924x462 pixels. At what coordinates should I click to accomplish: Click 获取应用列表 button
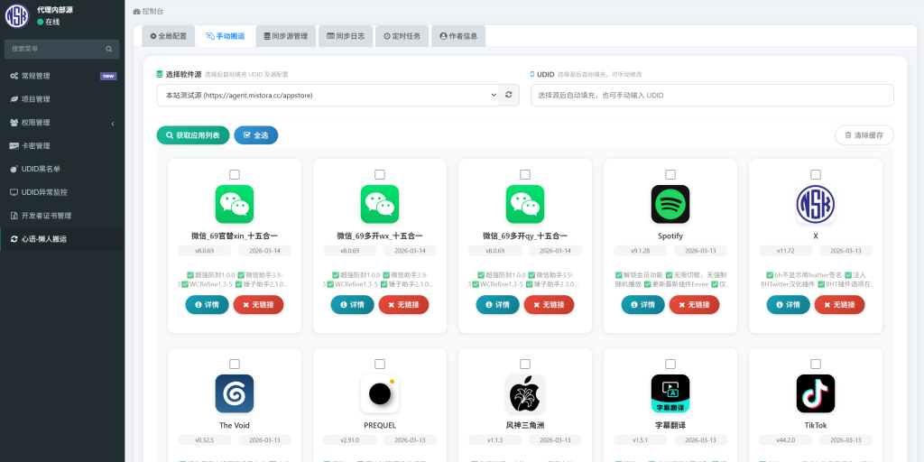coord(193,135)
